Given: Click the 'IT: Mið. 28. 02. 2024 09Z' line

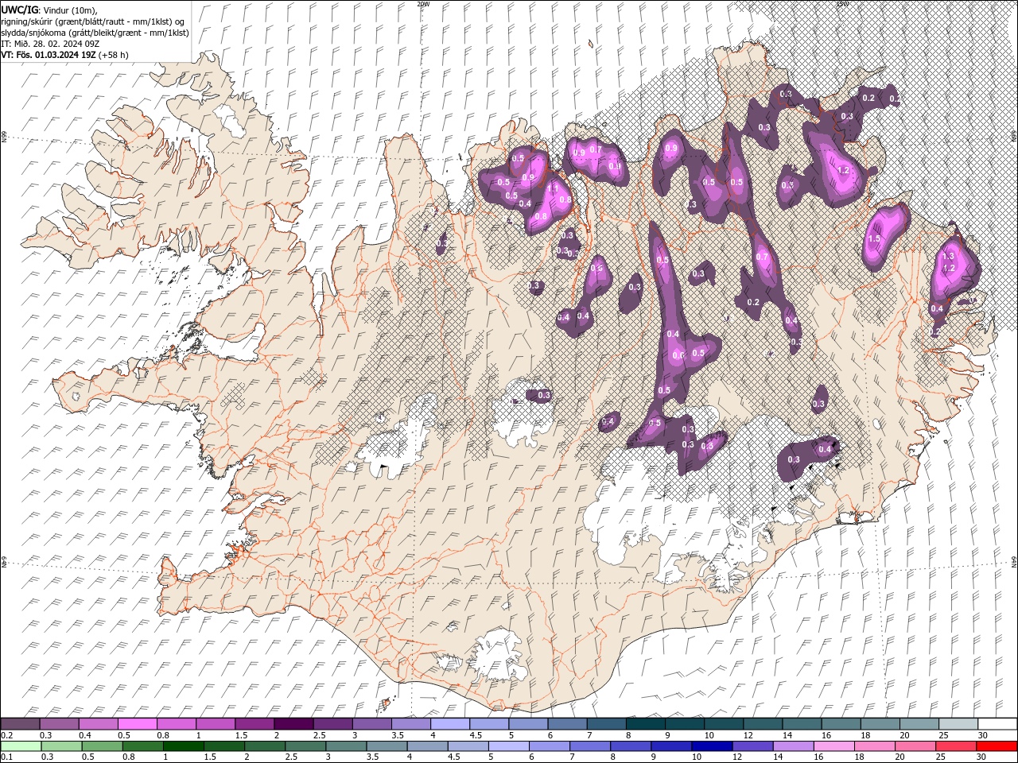Looking at the screenshot, I should click(x=50, y=44).
